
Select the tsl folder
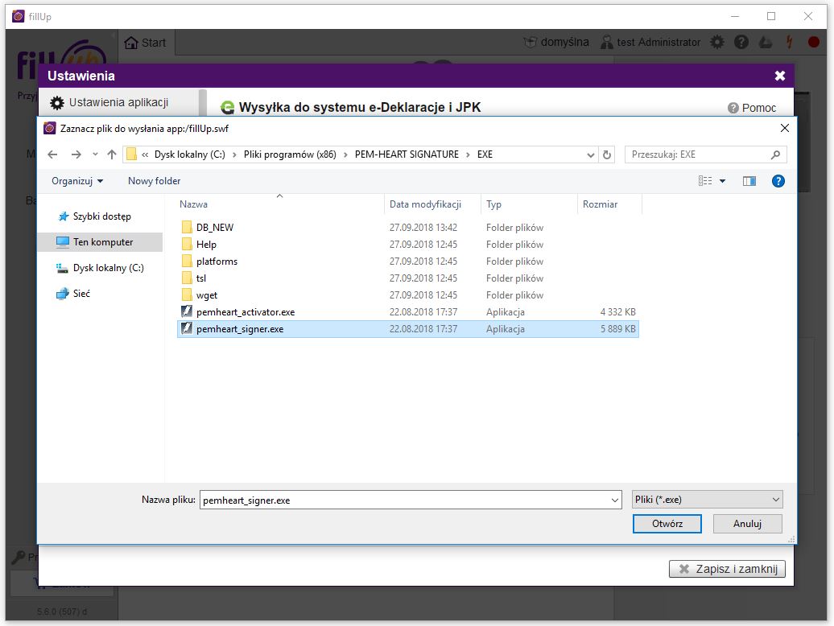click(x=407, y=278)
